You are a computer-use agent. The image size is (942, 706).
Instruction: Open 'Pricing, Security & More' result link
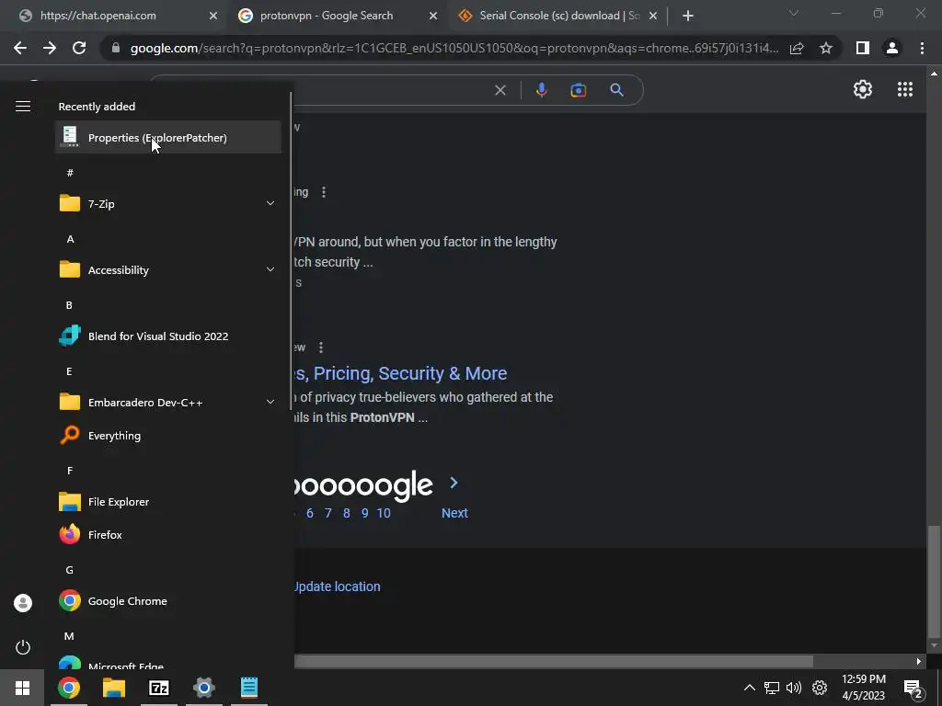pyautogui.click(x=401, y=373)
